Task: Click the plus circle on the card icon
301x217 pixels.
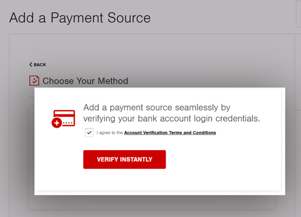Action: point(57,123)
